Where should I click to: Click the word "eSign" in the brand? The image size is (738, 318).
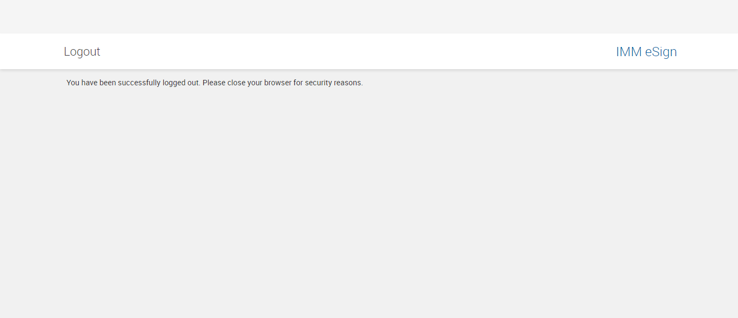[661, 52]
